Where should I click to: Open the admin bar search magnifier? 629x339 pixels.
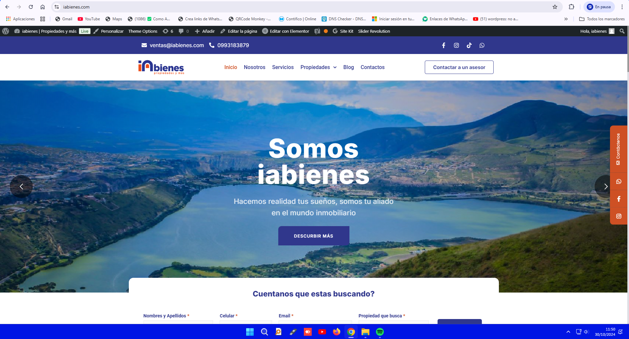[622, 31]
